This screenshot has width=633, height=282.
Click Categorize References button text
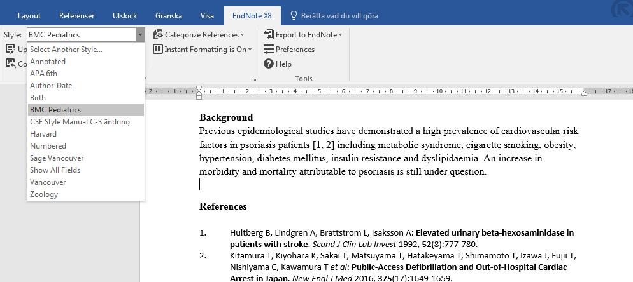pos(202,35)
